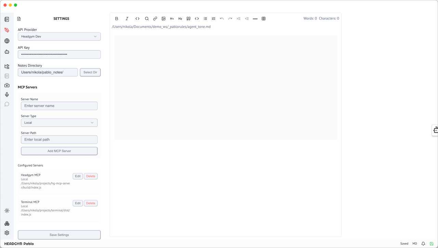Click the agent_tone.md file path text
Viewport: 438px width, 248px height.
coord(161,27)
